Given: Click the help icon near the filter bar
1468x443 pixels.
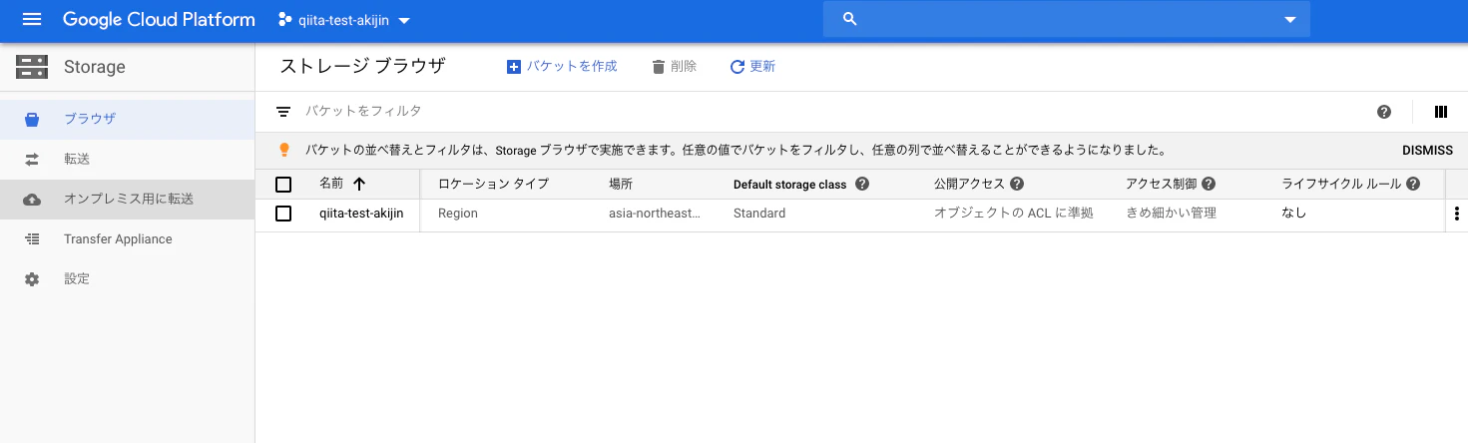Looking at the screenshot, I should pyautogui.click(x=1384, y=112).
